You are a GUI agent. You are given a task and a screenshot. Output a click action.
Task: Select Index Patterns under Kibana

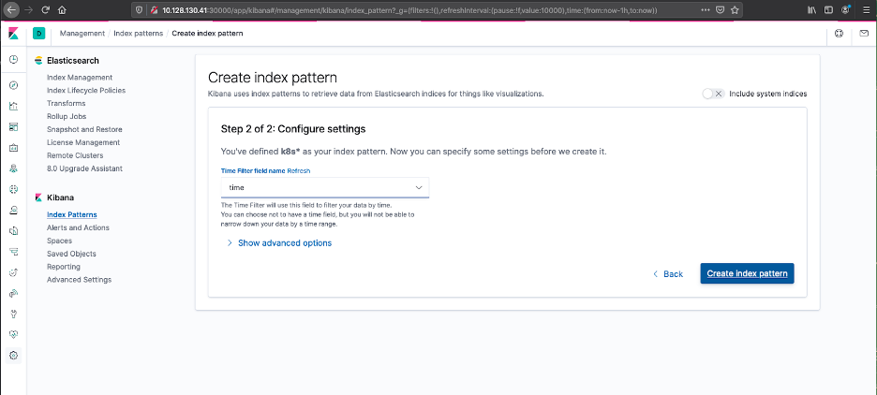71,214
